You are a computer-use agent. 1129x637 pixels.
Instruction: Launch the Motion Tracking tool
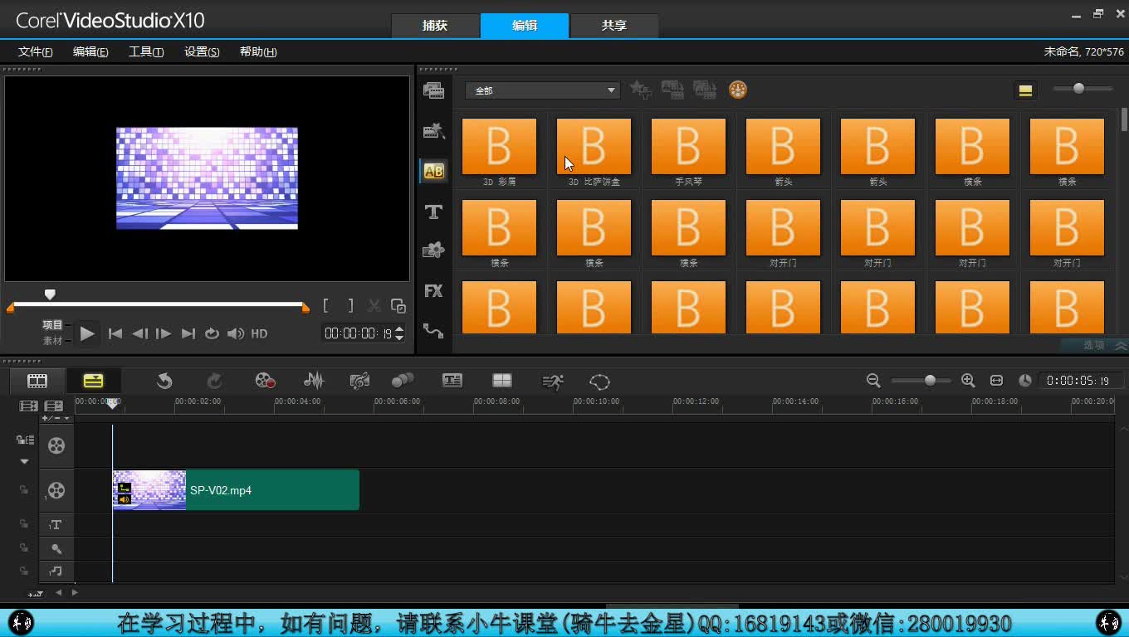pyautogui.click(x=552, y=381)
